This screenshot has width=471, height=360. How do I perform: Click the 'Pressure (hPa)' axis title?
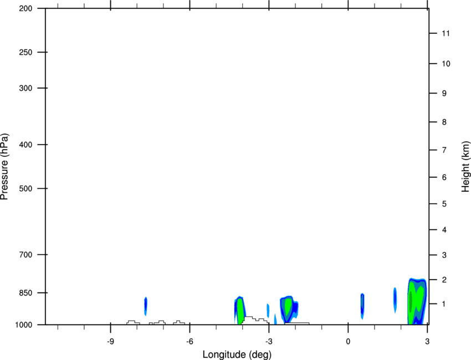4,167
